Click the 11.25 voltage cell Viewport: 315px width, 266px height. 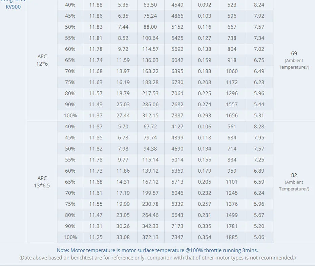96,237
